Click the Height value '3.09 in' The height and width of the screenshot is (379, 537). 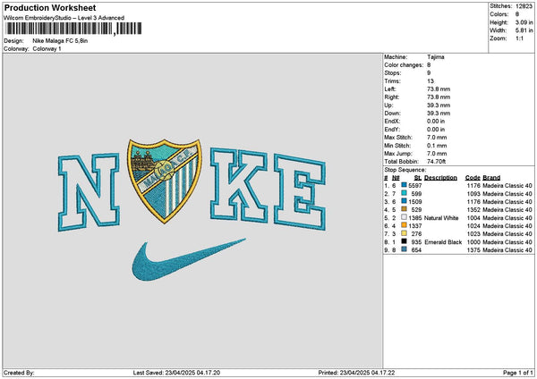(524, 22)
